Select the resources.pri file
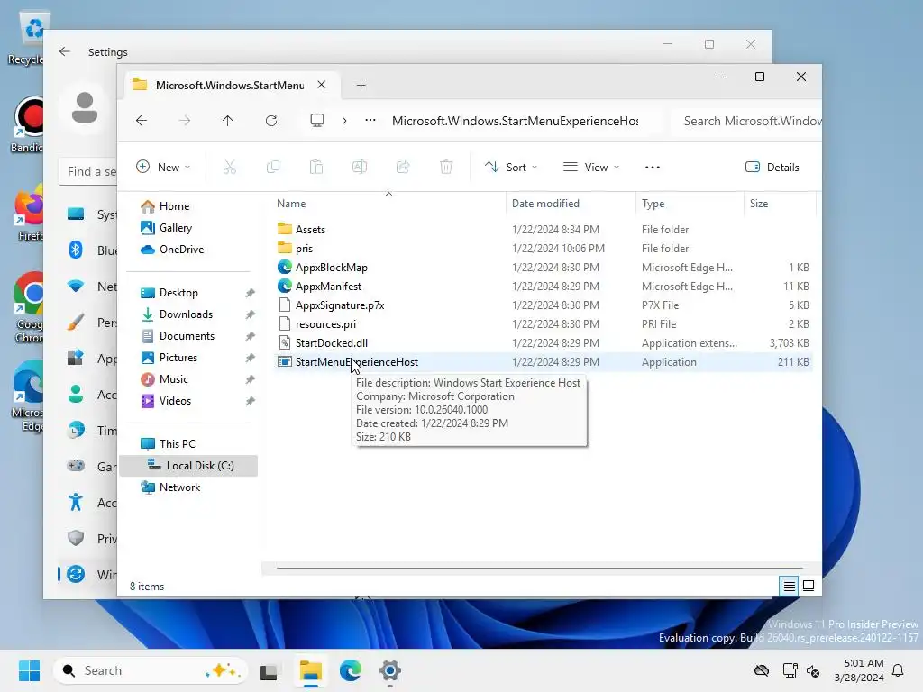 click(x=325, y=324)
